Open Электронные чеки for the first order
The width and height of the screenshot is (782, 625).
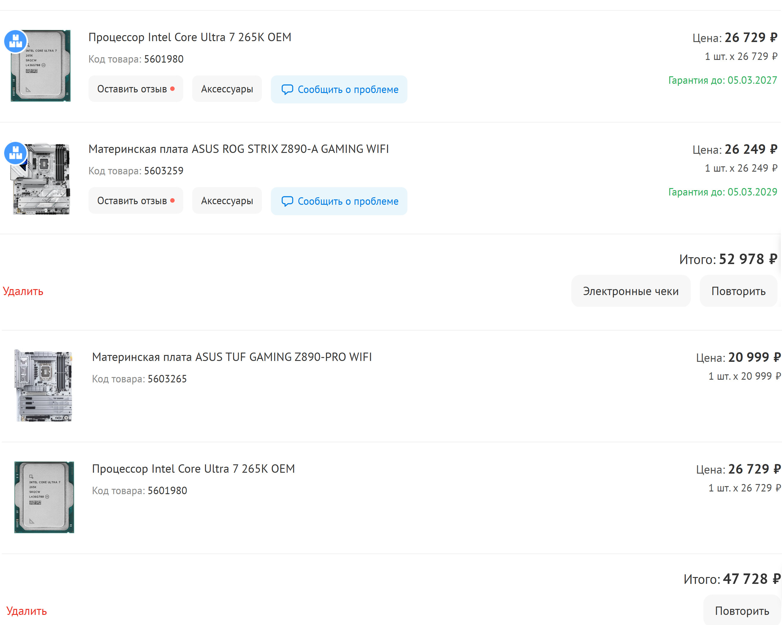(630, 291)
